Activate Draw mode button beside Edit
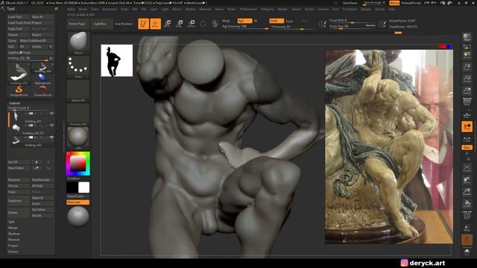477x268 pixels. click(156, 24)
